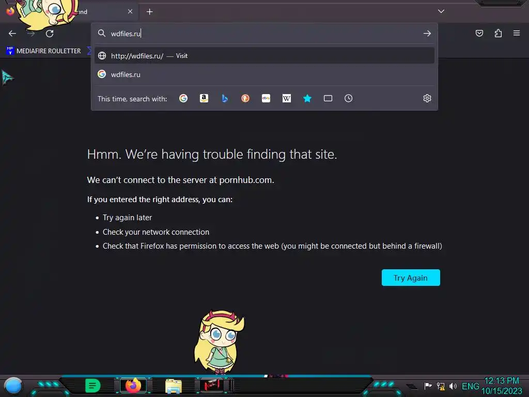Viewport: 529px width, 397px height.
Task: Go back to the previous page
Action: [x=12, y=34]
